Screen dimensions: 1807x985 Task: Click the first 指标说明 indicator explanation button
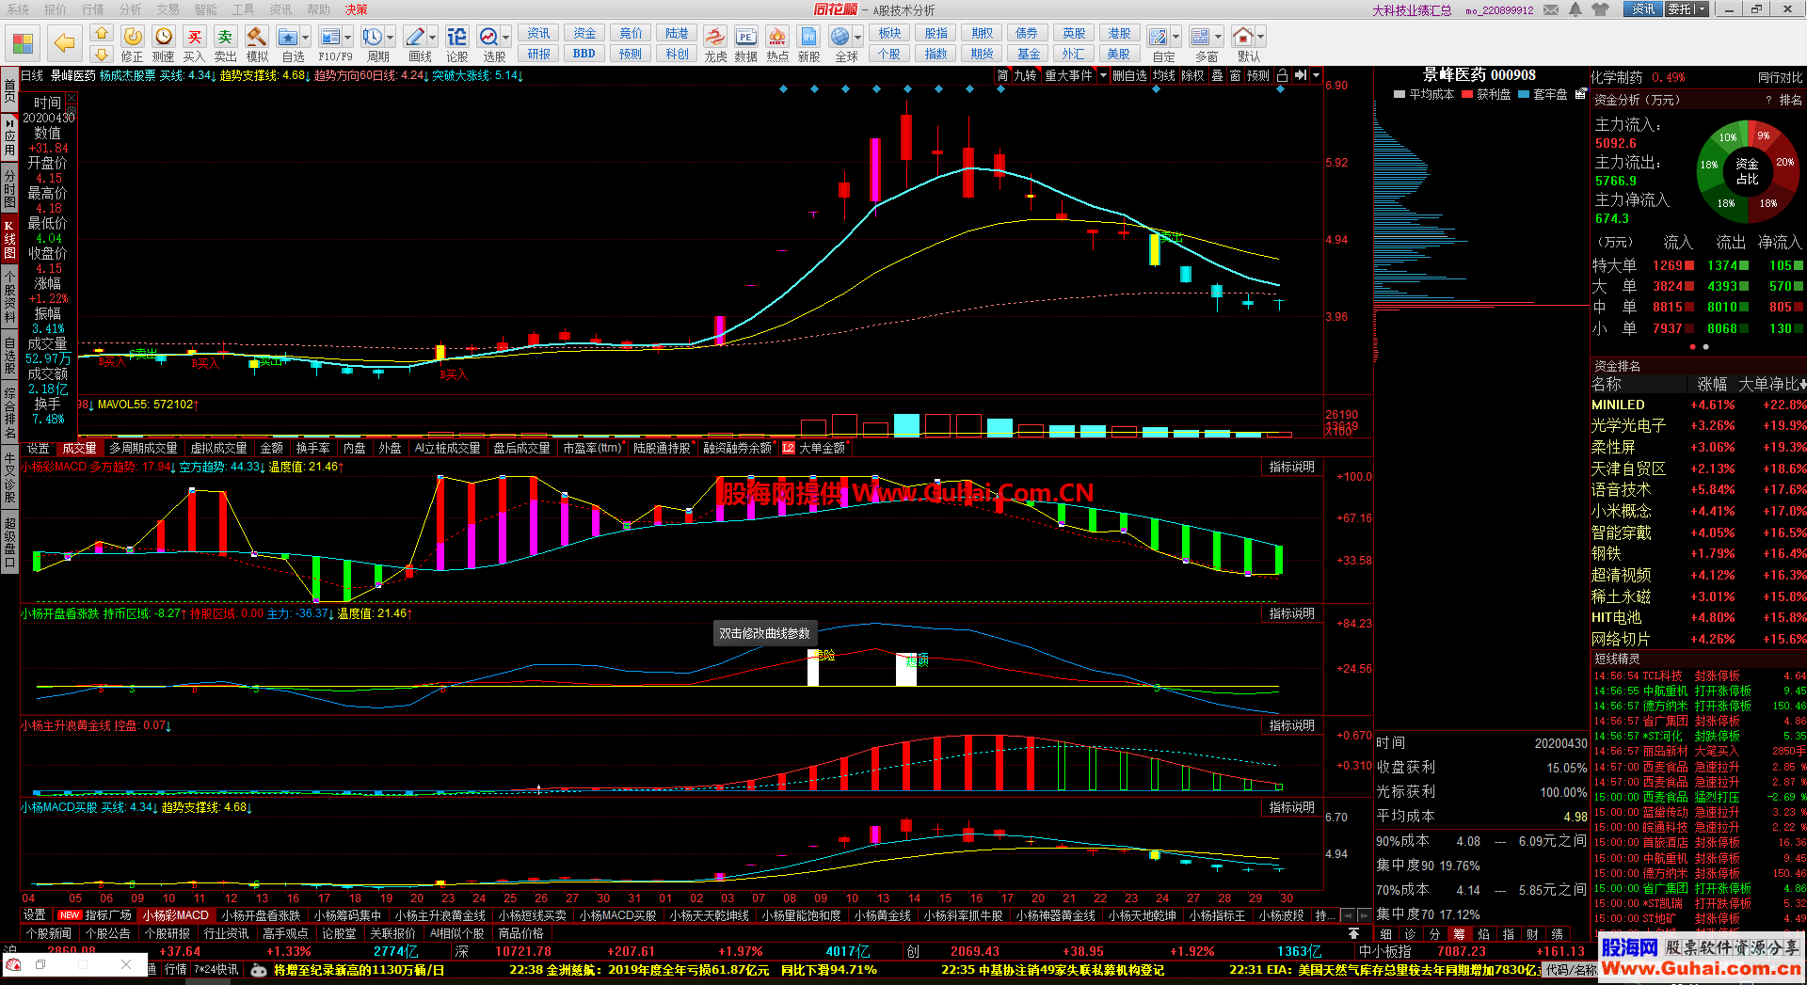point(1291,467)
